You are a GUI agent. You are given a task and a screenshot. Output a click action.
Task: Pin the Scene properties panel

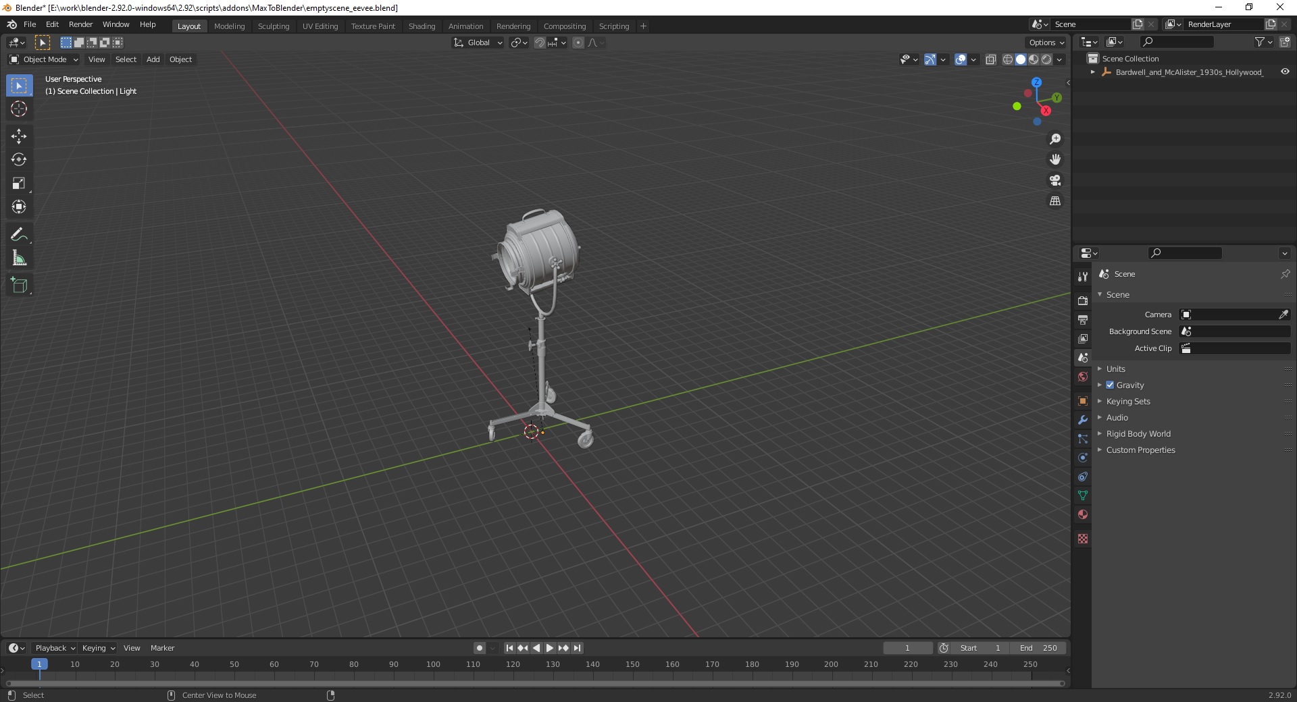1285,274
